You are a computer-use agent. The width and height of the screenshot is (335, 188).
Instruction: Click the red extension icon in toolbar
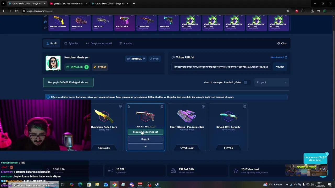point(297,11)
